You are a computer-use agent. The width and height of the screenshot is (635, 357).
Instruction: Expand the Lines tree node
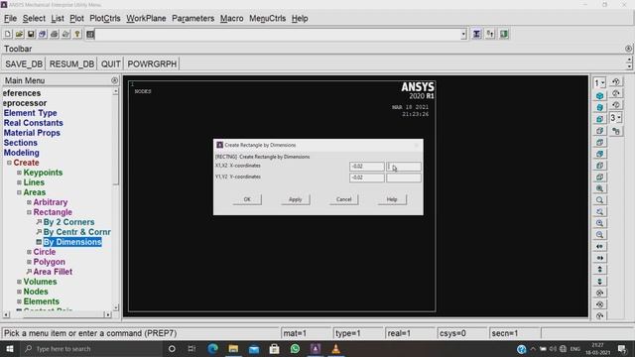19,182
